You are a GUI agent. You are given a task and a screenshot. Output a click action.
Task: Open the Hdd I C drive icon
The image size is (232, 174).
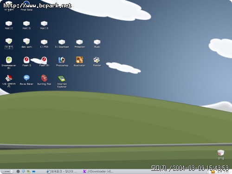coord(9,25)
